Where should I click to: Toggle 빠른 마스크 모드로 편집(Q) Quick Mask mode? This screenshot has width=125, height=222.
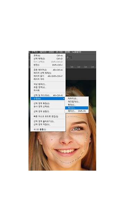pyautogui.click(x=48, y=117)
